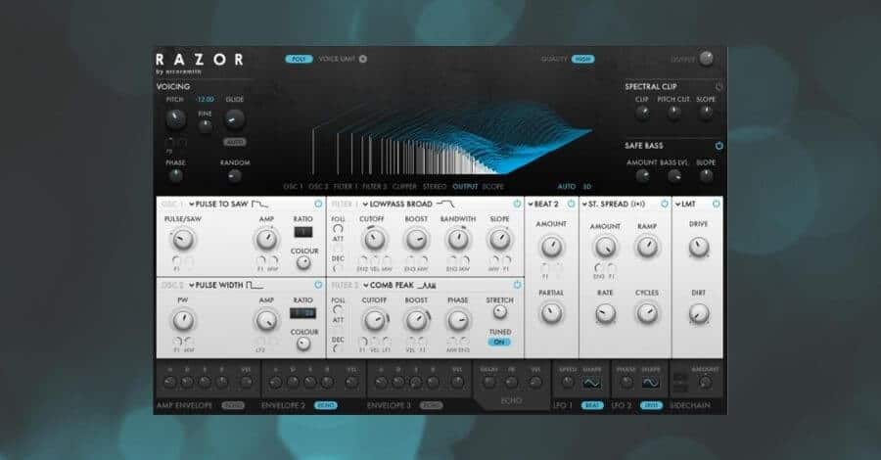Toggle the LFO 1 BEAT switch

tap(592, 405)
